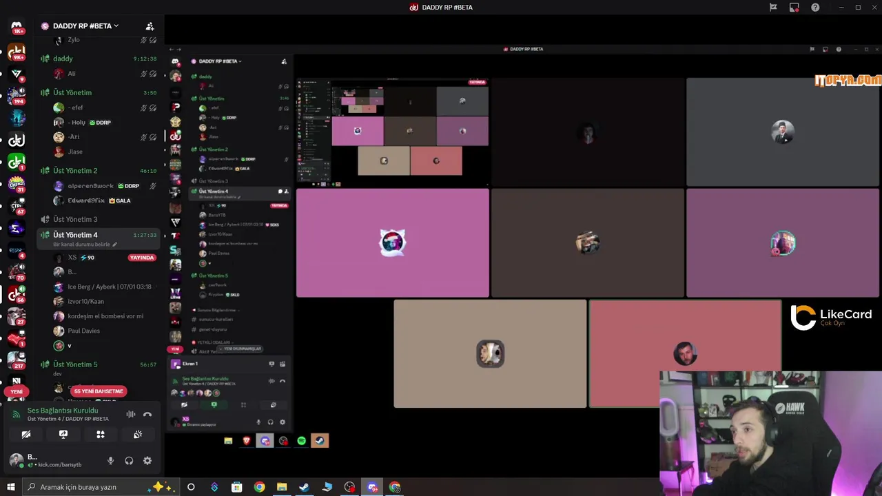
Task: Select the Üst Yönetim 4 voice channel
Action: 99,238
